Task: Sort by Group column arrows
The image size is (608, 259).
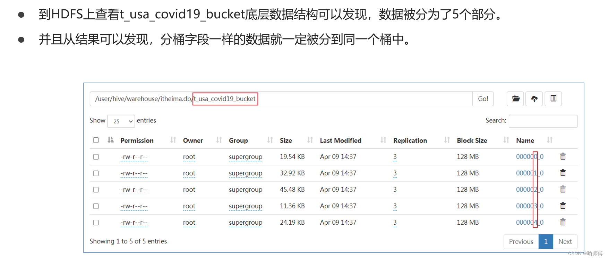Action: coord(270,140)
